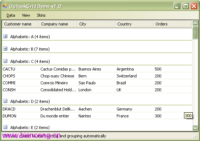The image size is (200, 141).
Task: Click the 500 orders cell for CACTU
Action: coord(173,69)
